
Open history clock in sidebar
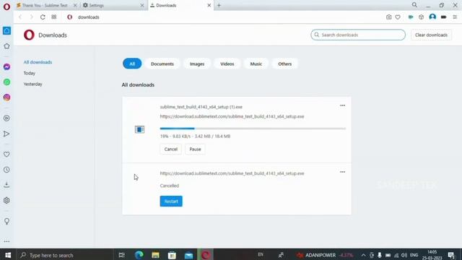tap(6, 170)
